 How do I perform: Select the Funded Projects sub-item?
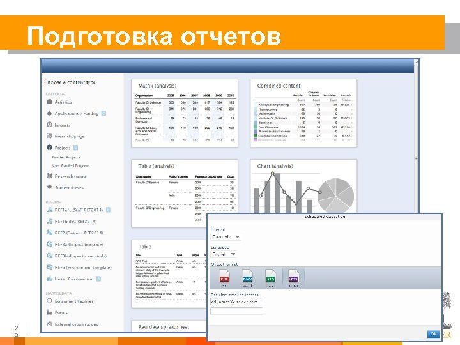pyautogui.click(x=66, y=157)
